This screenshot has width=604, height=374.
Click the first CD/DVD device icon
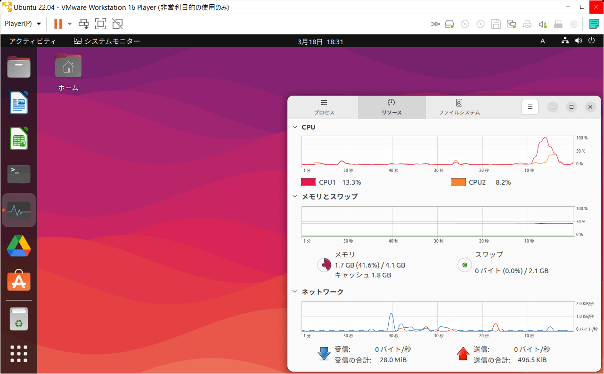(465, 24)
